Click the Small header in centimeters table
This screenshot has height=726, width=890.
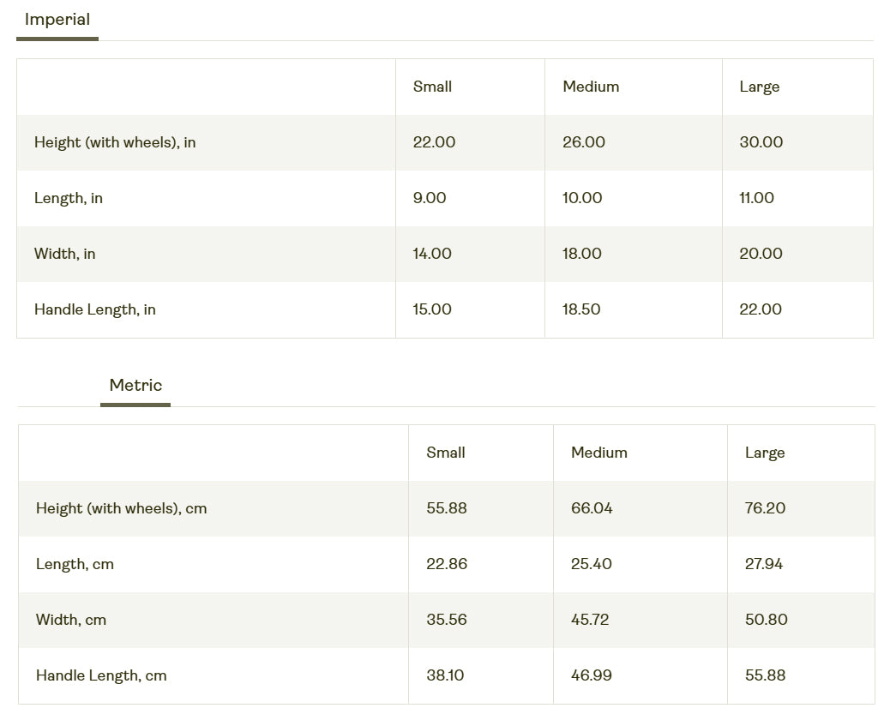446,453
